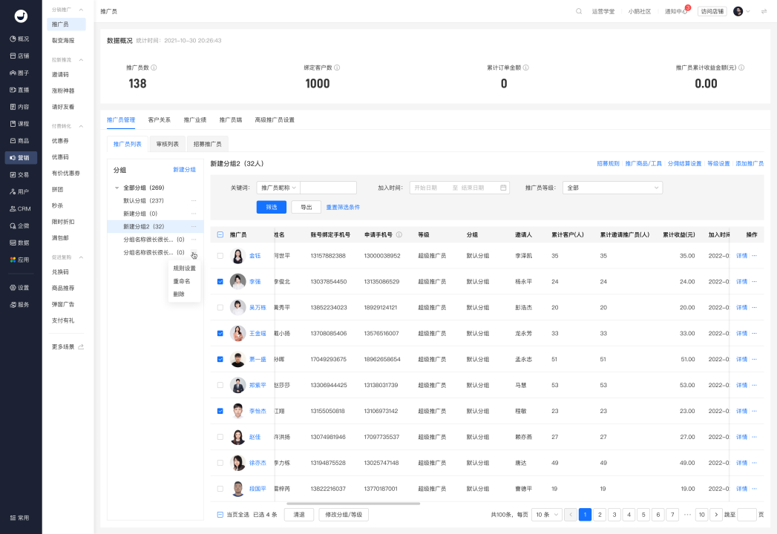The width and height of the screenshot is (777, 534).
Task: Open the 企微 sidebar item
Action: click(x=20, y=225)
